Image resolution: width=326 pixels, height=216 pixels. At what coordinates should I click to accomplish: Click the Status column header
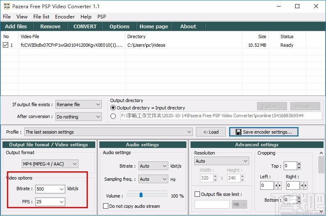287,36
